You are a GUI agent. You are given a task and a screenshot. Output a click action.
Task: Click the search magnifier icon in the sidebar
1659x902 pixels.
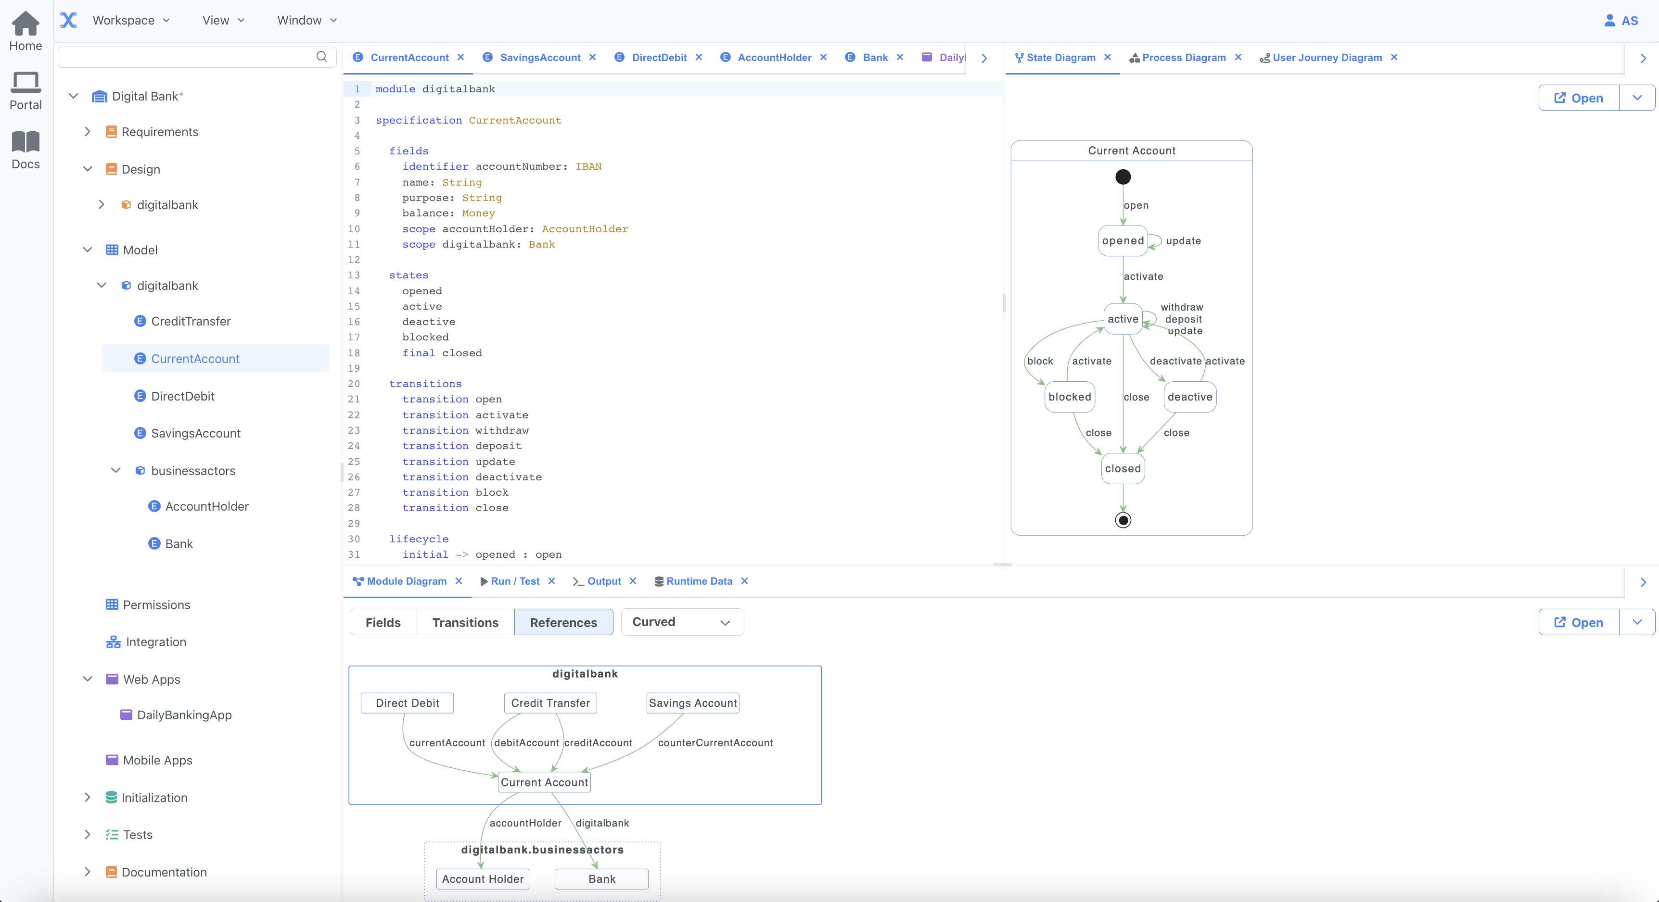(x=321, y=57)
